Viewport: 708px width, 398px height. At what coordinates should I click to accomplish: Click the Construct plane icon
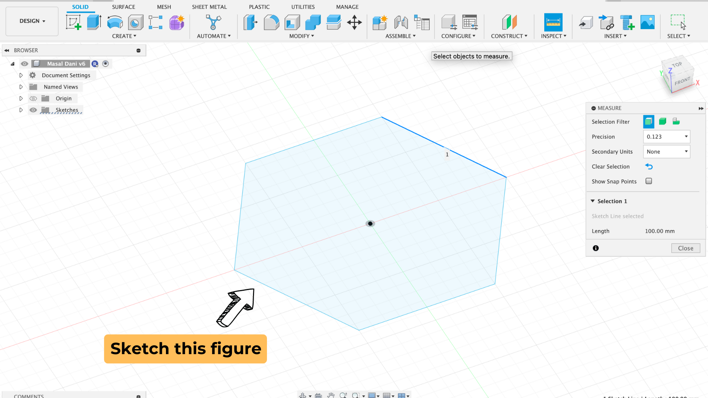point(509,22)
